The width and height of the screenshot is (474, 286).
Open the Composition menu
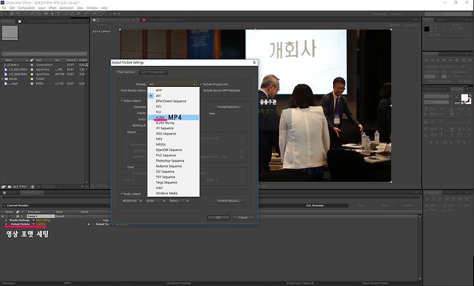pyautogui.click(x=26, y=8)
